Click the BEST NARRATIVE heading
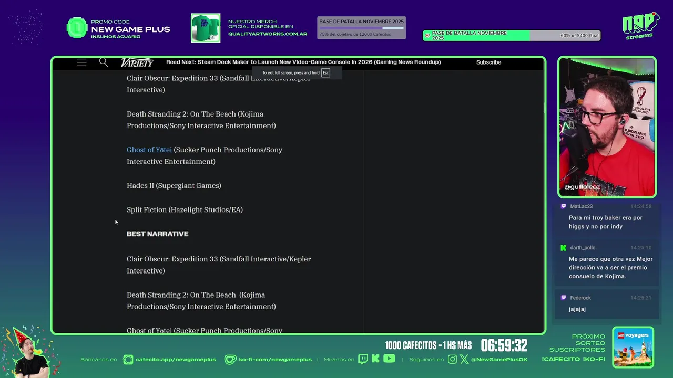 157,234
